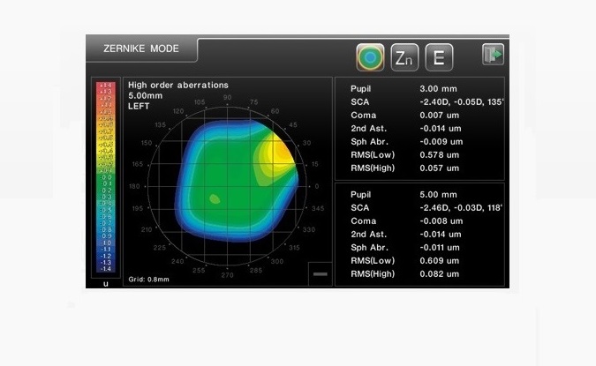
Task: Click the RMS(Low) 0.578 um value
Action: click(x=440, y=155)
